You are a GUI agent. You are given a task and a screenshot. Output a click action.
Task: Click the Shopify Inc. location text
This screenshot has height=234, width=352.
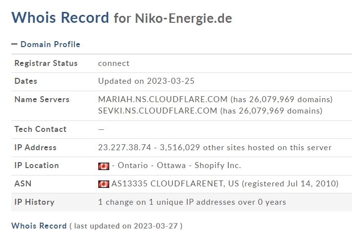pyautogui.click(x=217, y=166)
